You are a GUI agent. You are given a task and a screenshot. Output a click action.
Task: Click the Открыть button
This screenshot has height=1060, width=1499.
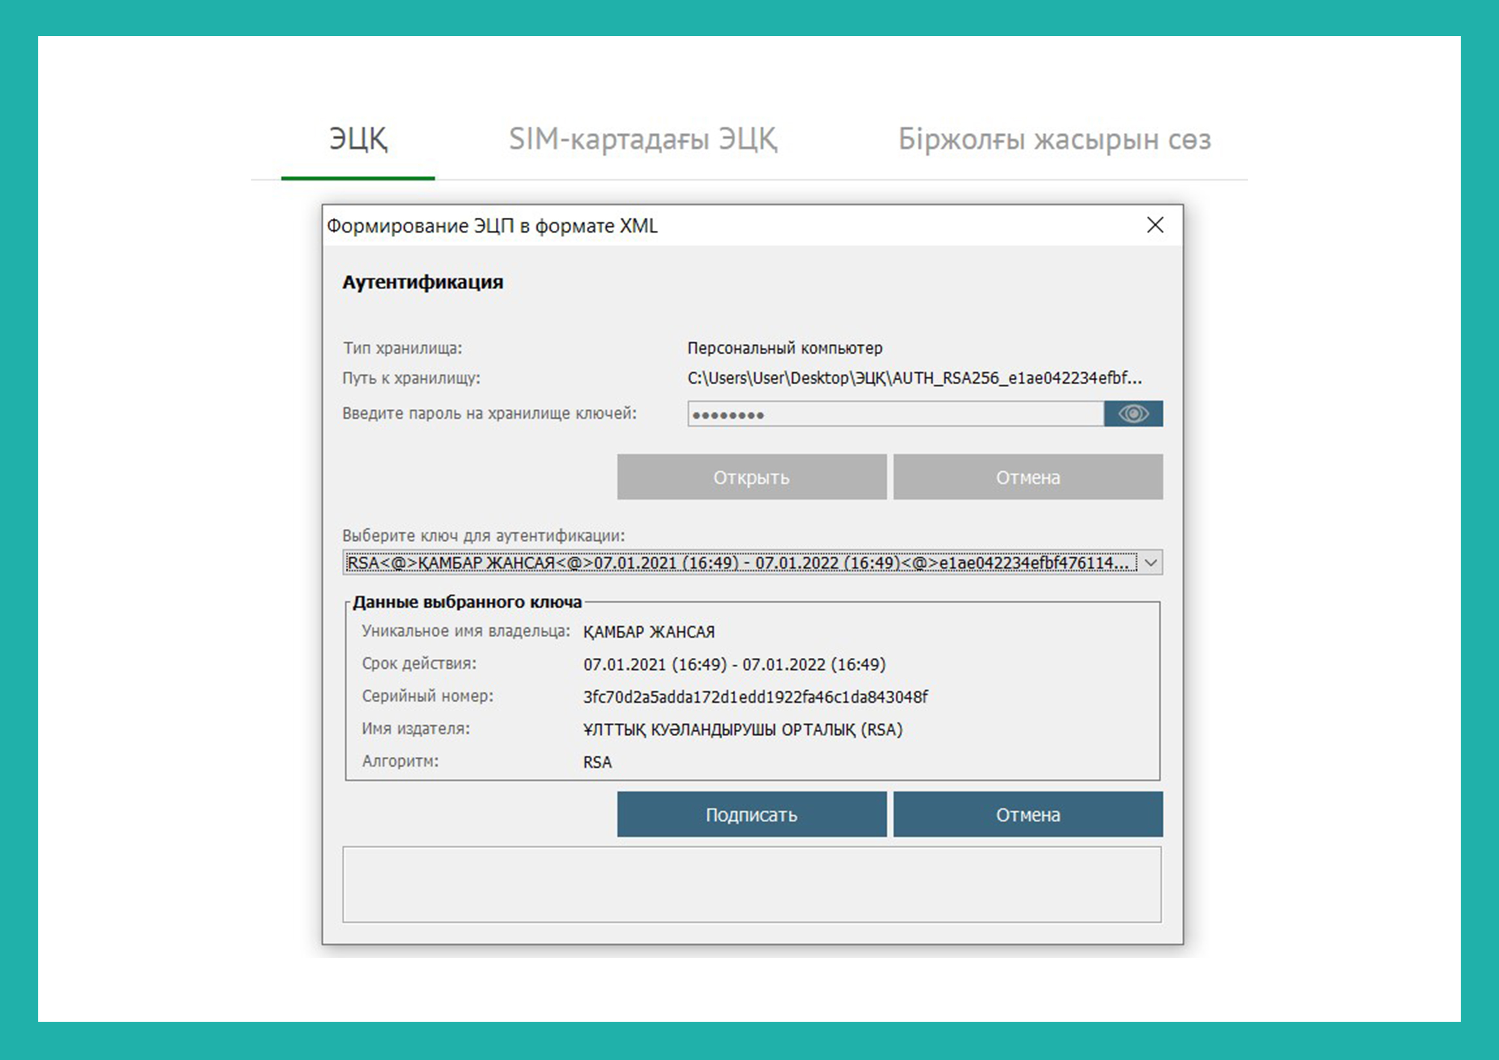point(752,477)
